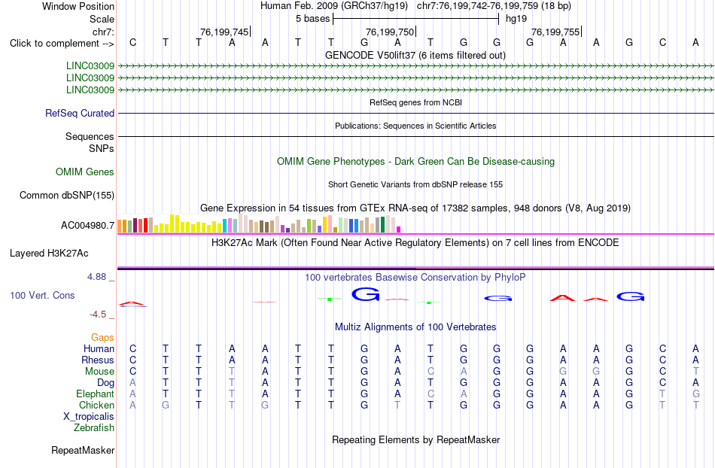Click the GTEx tissue expression bar chart
Image resolution: width=715 pixels, height=468 pixels.
click(259, 223)
